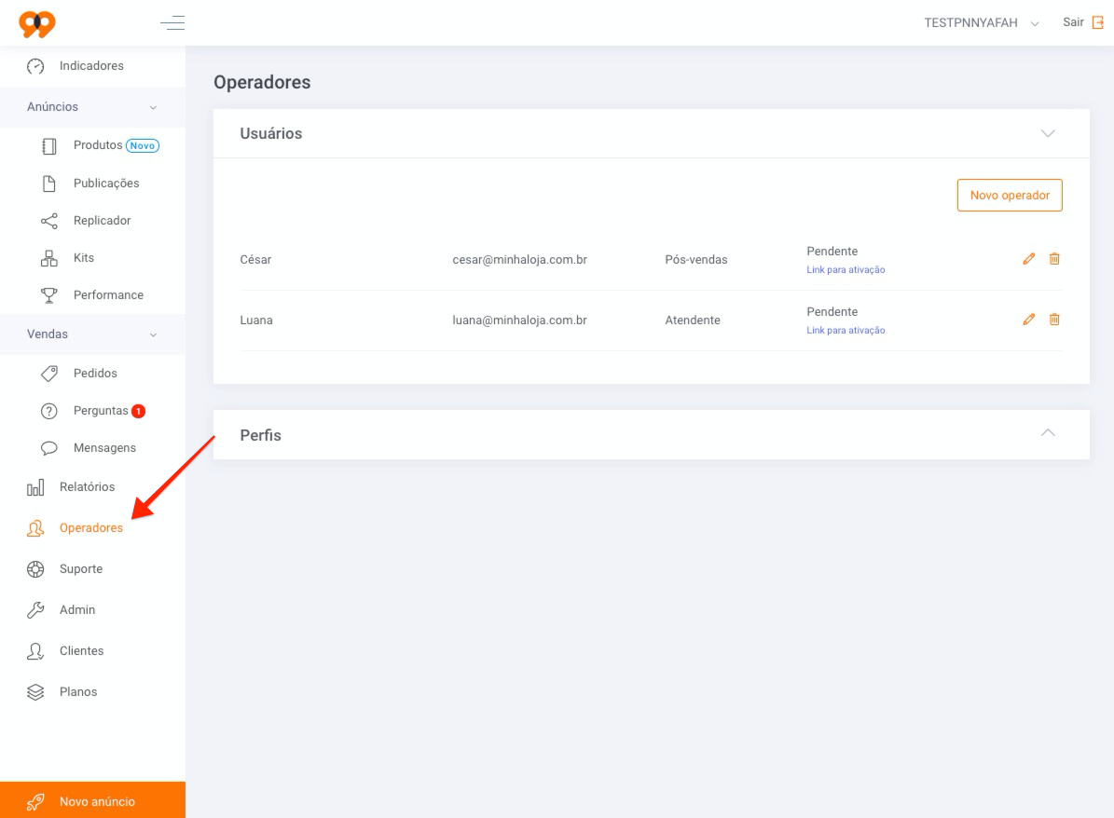Click the Novo badge next to Produtos
This screenshot has width=1114, height=818.
tap(143, 145)
